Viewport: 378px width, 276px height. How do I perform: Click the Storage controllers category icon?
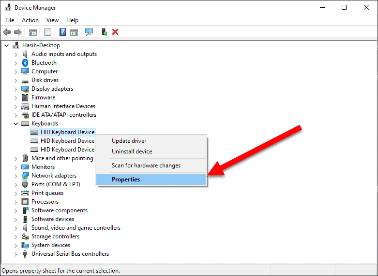pos(25,236)
